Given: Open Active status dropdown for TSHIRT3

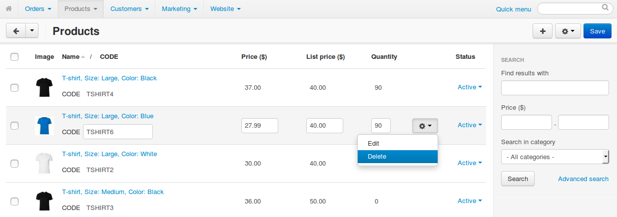Looking at the screenshot, I should 470,201.
